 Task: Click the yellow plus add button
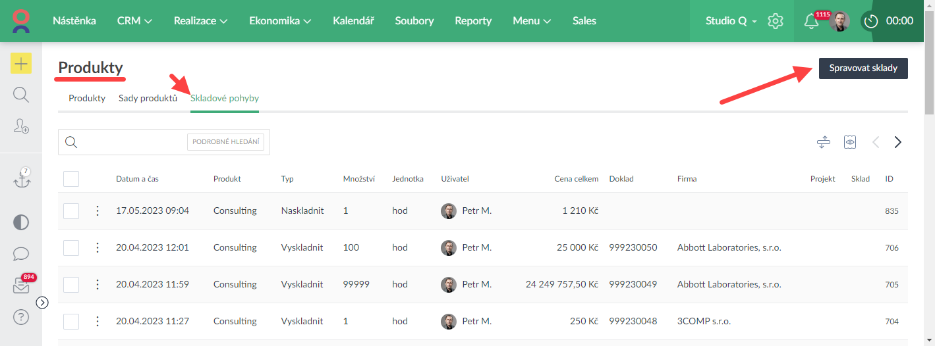[21, 63]
